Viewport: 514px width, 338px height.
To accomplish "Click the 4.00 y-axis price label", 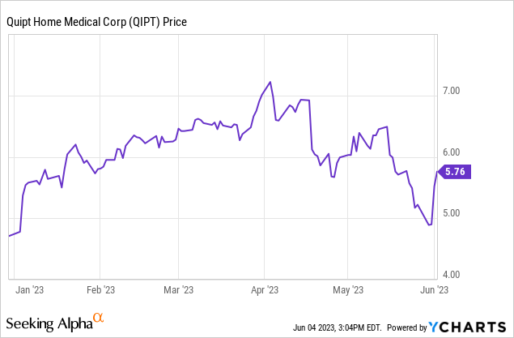I will click(449, 274).
